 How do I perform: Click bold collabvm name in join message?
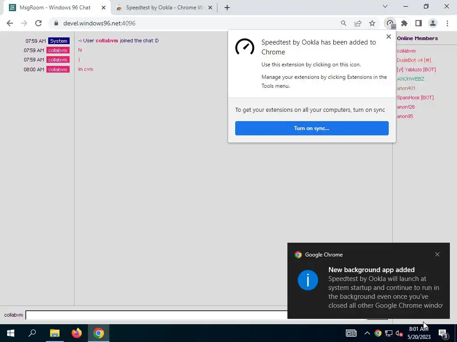point(107,41)
